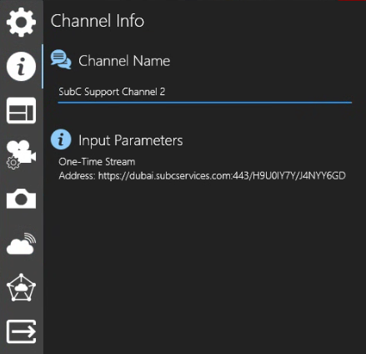
Task: Click the Address: label text
Action: [78, 176]
